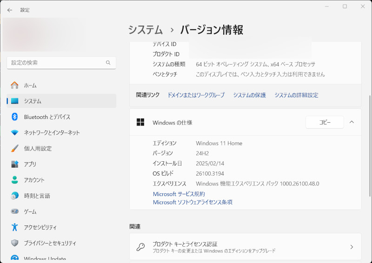
Task: Open ネットワークとインターネット settings
Action: [x=52, y=133]
